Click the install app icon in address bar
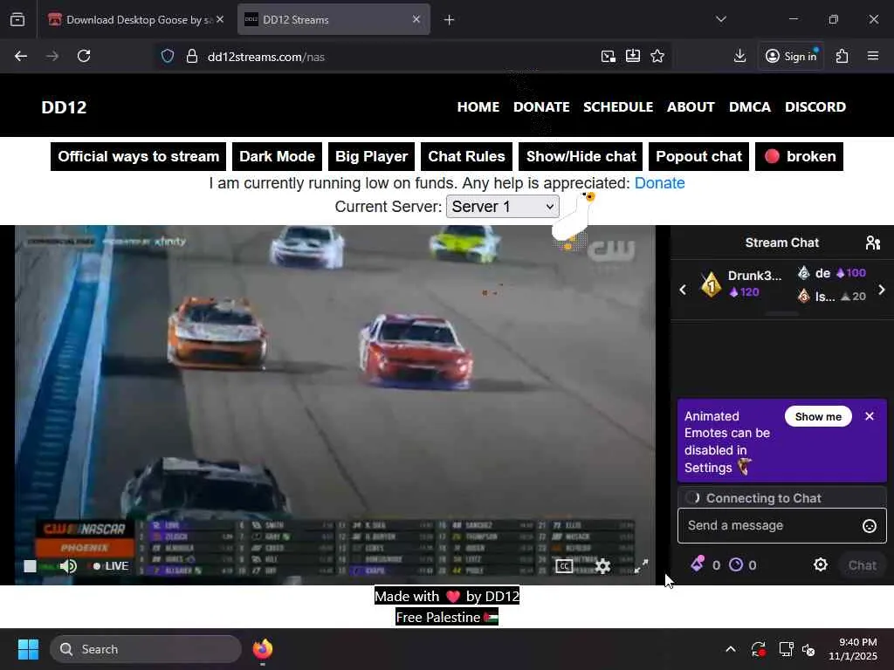894x670 pixels. click(x=633, y=56)
